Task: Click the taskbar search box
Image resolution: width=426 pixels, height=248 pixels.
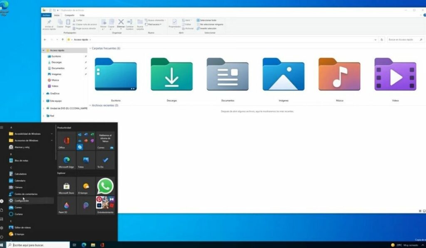Action: point(38,245)
